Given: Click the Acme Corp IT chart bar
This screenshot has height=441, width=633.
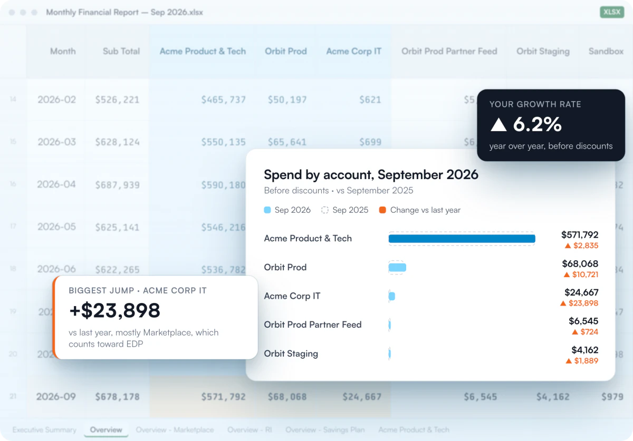Looking at the screenshot, I should 391,296.
